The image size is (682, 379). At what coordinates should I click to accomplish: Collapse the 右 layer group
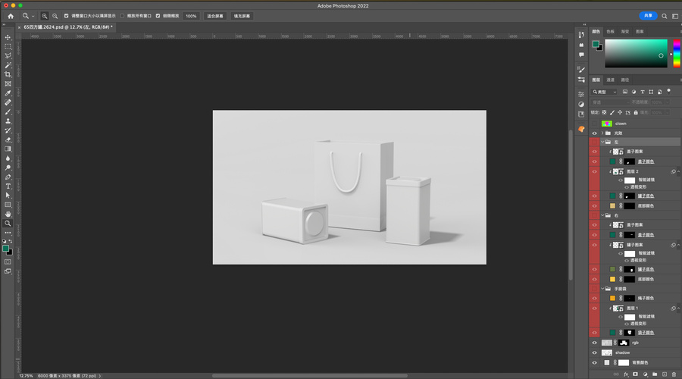tap(602, 215)
